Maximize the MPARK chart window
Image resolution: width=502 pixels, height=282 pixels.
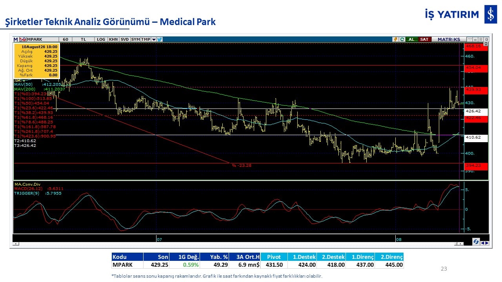pyautogui.click(x=481, y=40)
